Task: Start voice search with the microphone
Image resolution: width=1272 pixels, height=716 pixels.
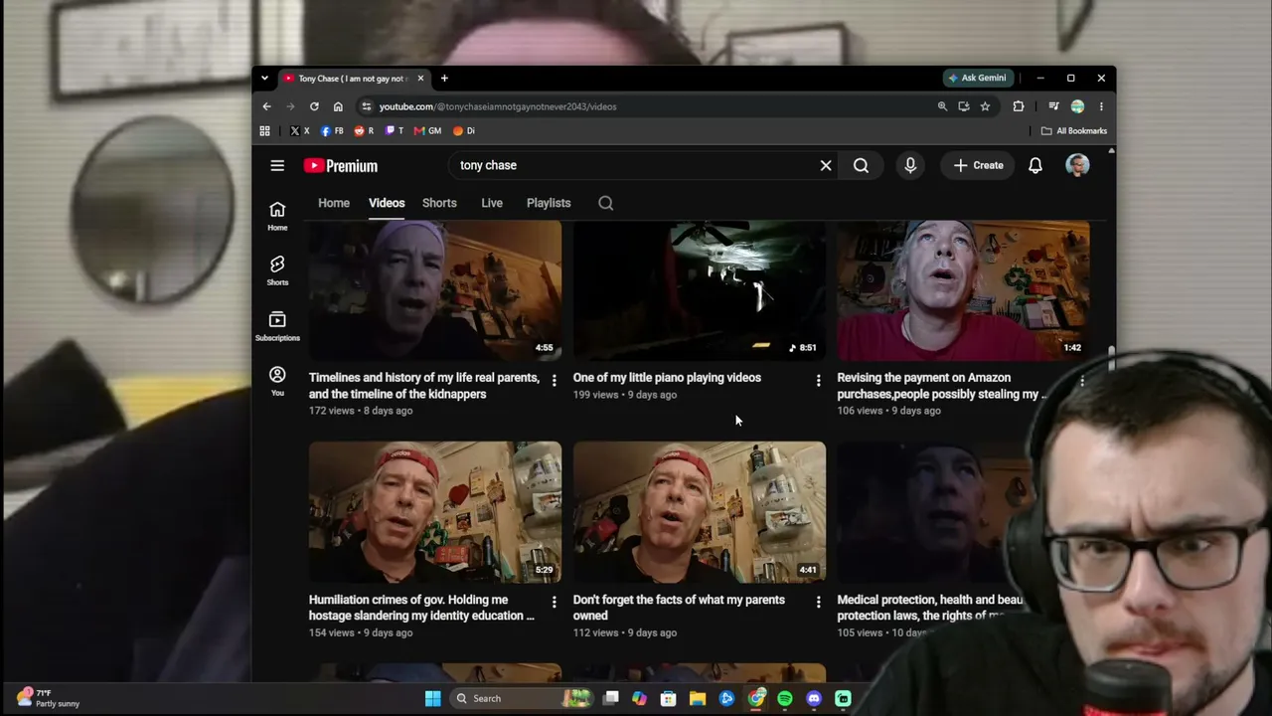Action: point(910,166)
